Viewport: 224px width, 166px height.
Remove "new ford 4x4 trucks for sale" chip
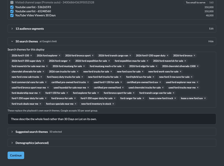pos(121,77)
